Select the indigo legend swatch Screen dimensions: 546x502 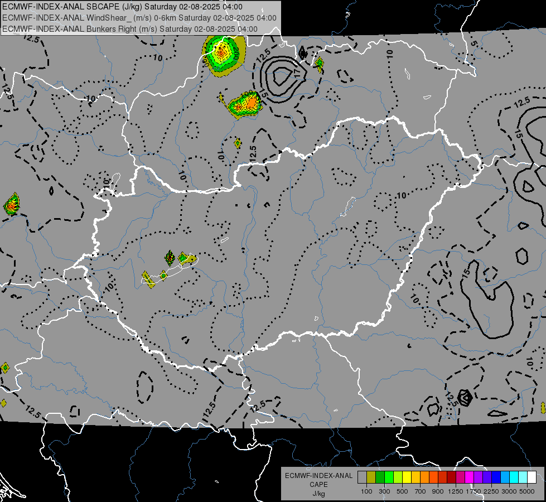coord(487,477)
